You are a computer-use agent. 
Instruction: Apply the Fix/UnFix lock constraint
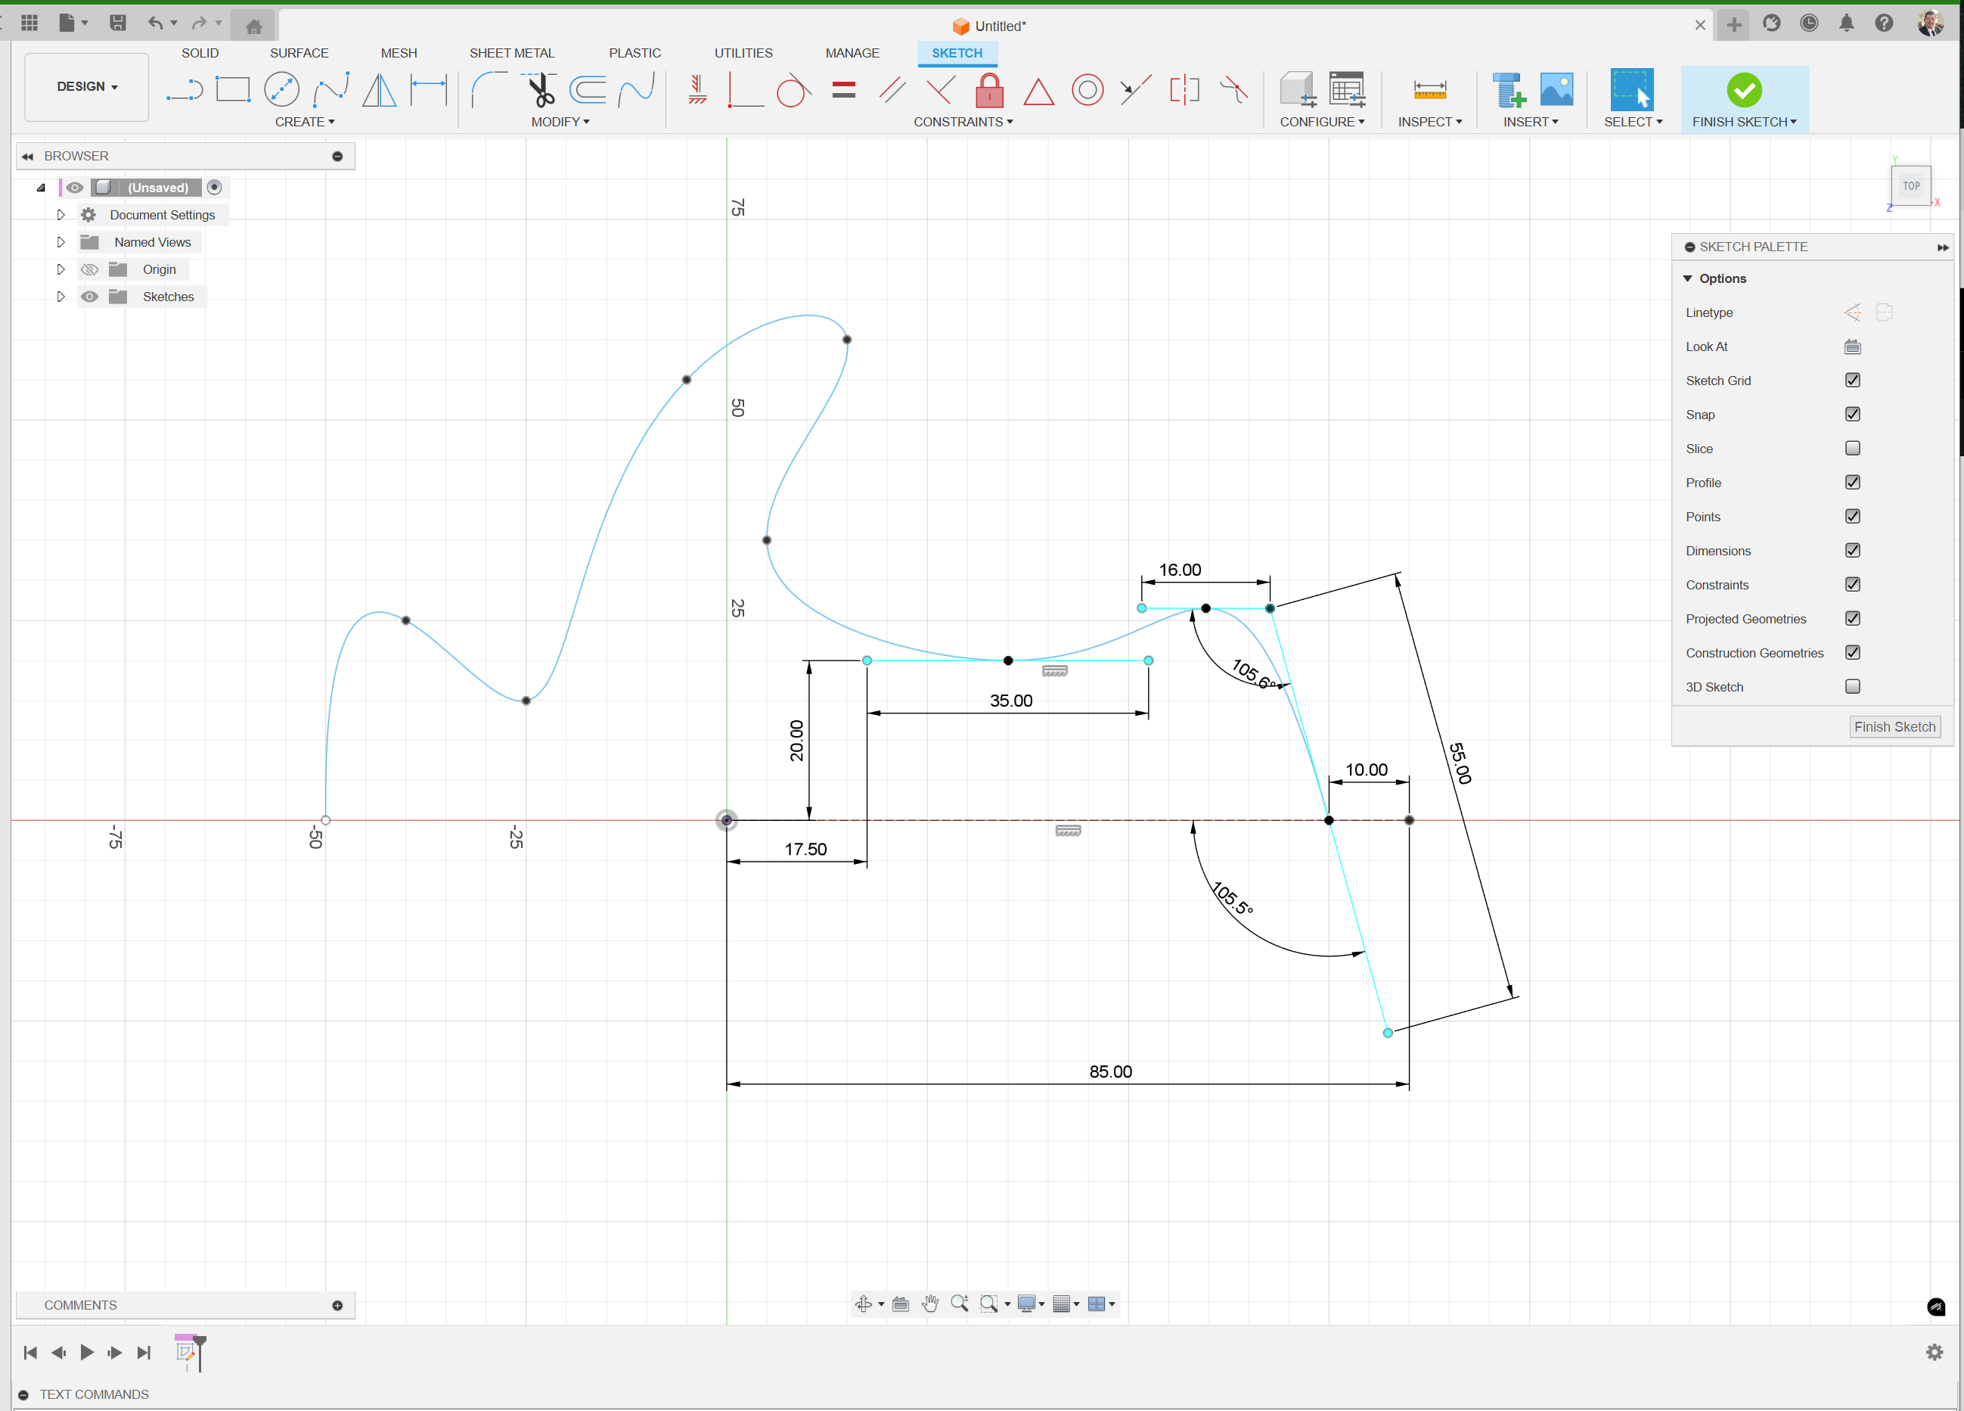click(x=990, y=89)
